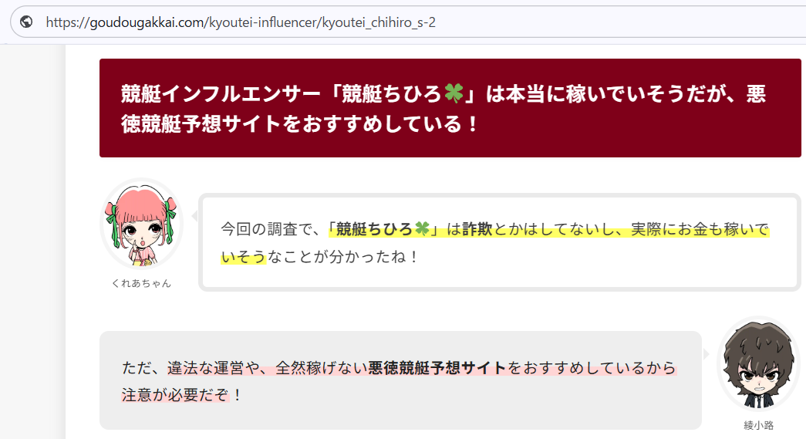Click the くれあちゃん pink-haired avatar
This screenshot has width=806, height=439.
click(141, 224)
